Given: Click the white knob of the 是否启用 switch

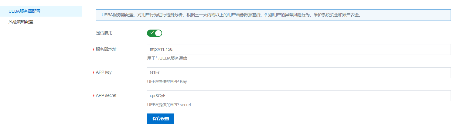Looking at the screenshot, I should click(x=158, y=33).
